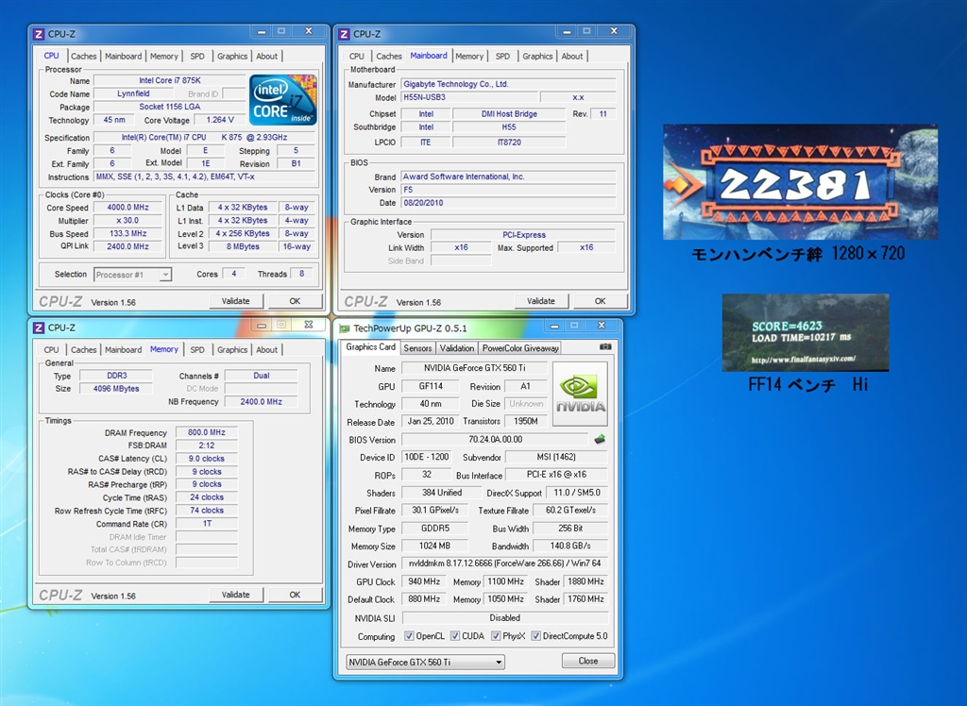967x706 pixels.
Task: Select the SPD tab in the CPU-Z Memory window
Action: 196,350
